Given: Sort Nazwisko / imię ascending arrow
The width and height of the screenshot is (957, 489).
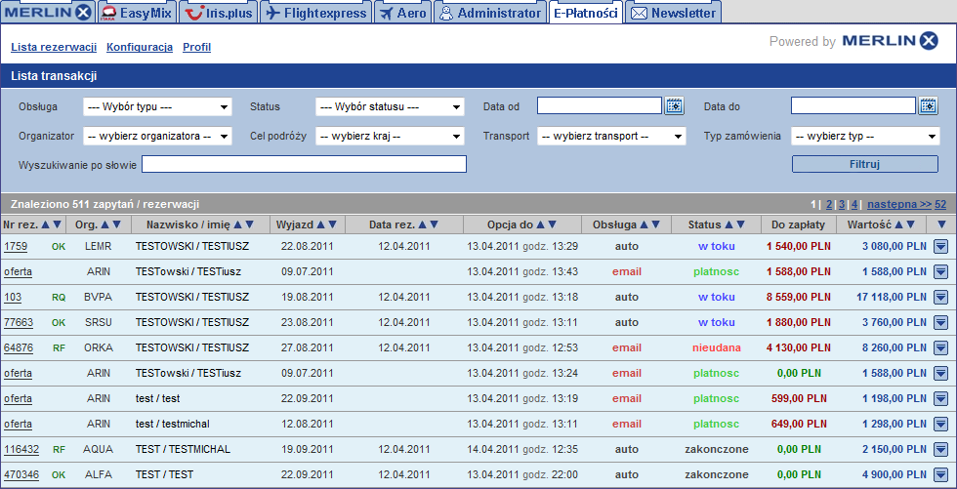Looking at the screenshot, I should point(237,224).
